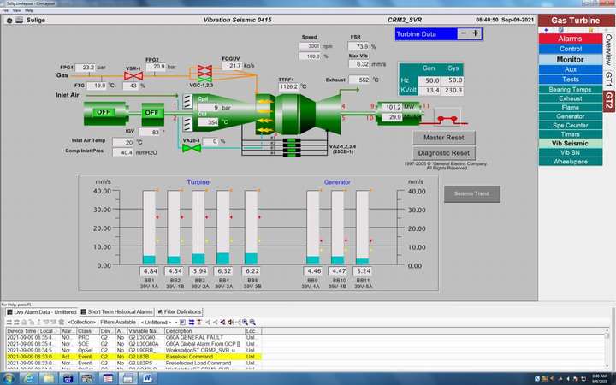Open the File menu
This screenshot has width=616, height=385.
click(x=5, y=10)
